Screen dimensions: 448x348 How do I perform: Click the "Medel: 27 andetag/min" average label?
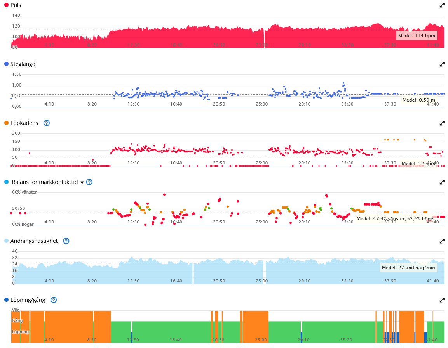pos(409,268)
